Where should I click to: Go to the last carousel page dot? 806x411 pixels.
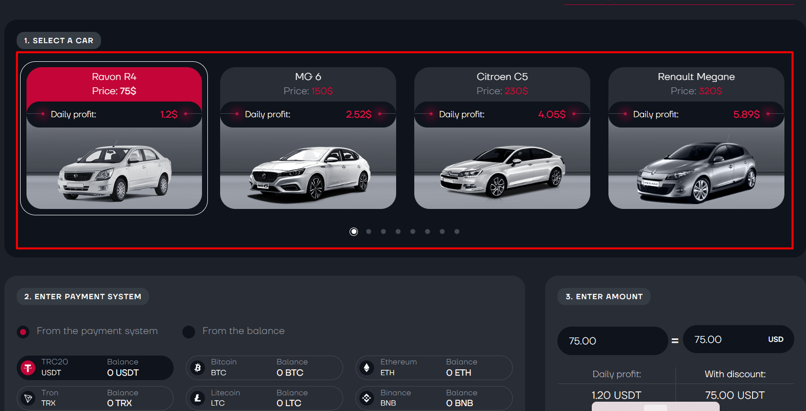click(x=457, y=231)
